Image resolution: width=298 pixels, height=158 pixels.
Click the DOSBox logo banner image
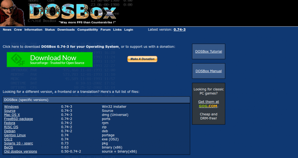(x=72, y=12)
